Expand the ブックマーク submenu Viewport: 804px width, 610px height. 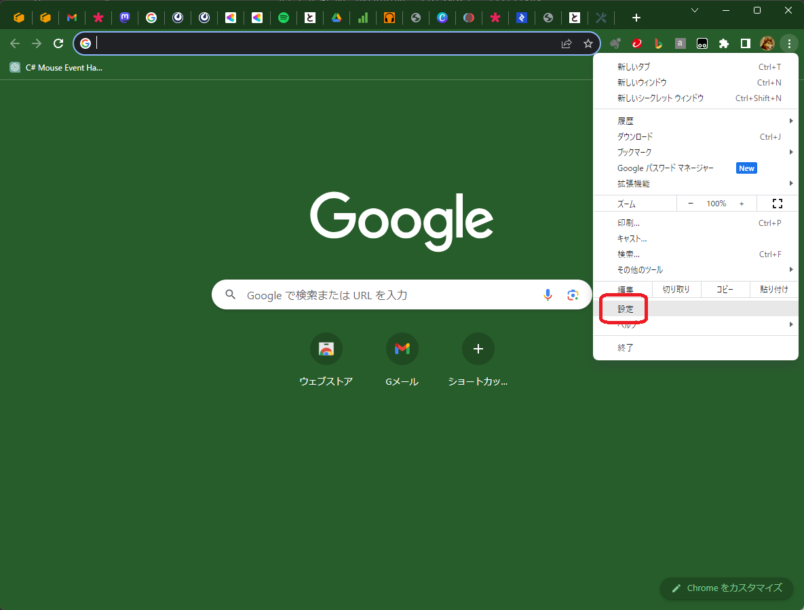pyautogui.click(x=634, y=152)
